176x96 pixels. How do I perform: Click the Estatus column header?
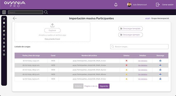[x=127, y=56]
